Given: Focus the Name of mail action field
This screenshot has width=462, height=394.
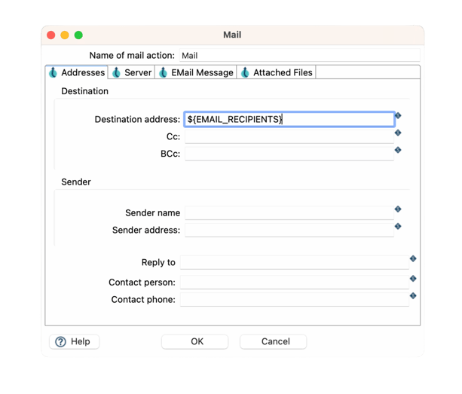Looking at the screenshot, I should [300, 55].
